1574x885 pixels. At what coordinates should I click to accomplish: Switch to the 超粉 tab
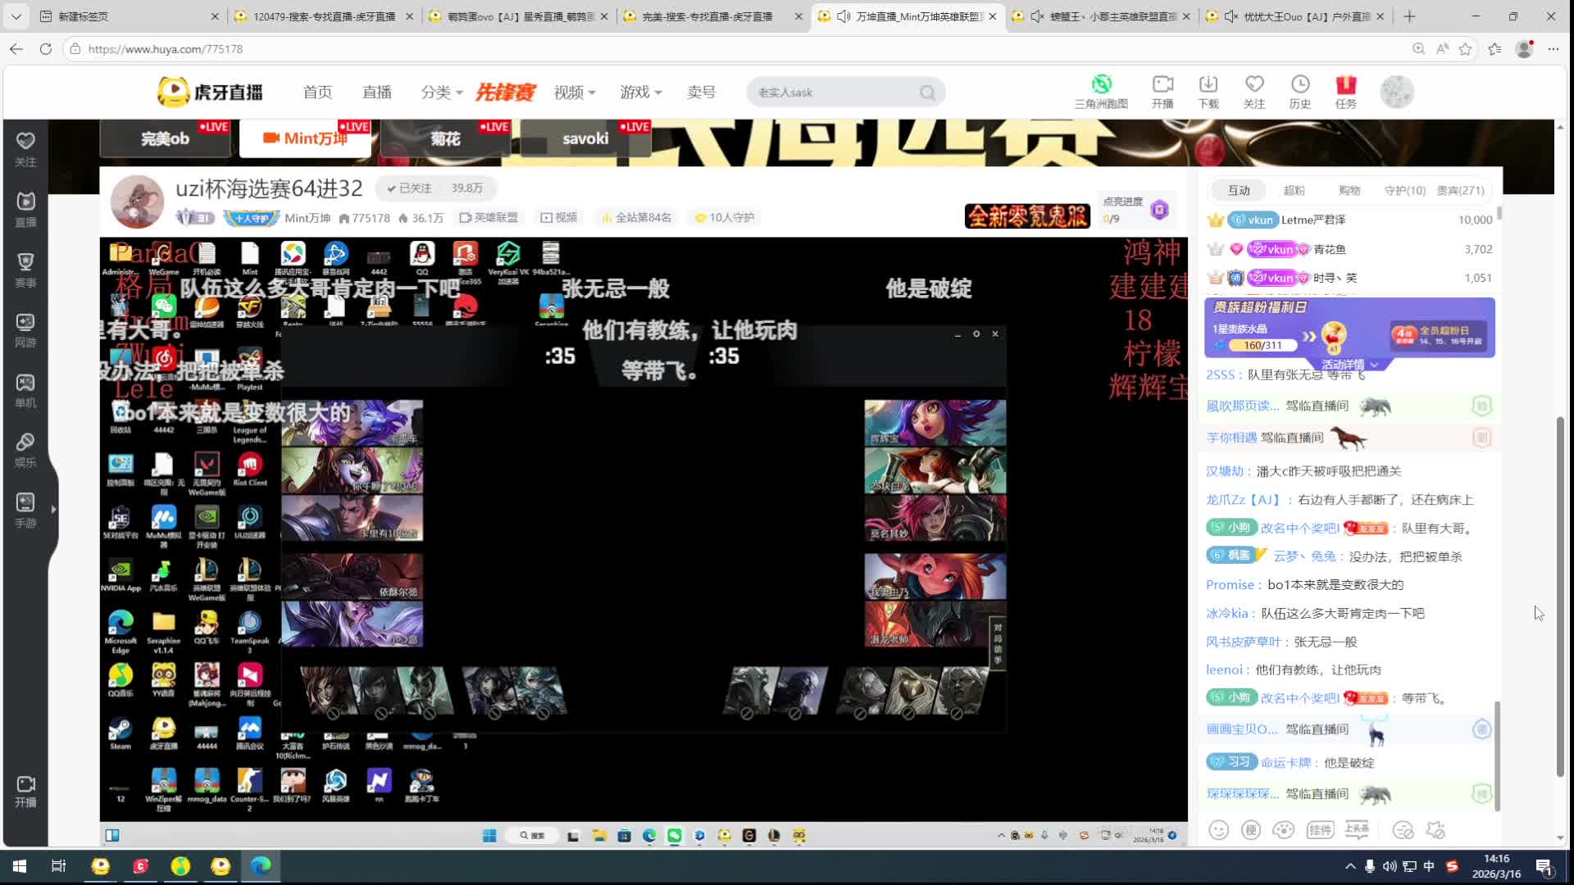point(1294,190)
